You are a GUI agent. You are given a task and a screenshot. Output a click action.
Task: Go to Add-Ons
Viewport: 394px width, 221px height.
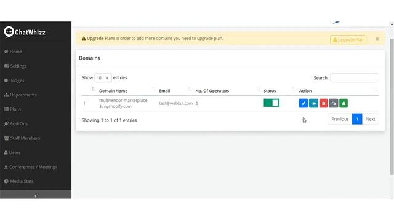tap(16, 123)
